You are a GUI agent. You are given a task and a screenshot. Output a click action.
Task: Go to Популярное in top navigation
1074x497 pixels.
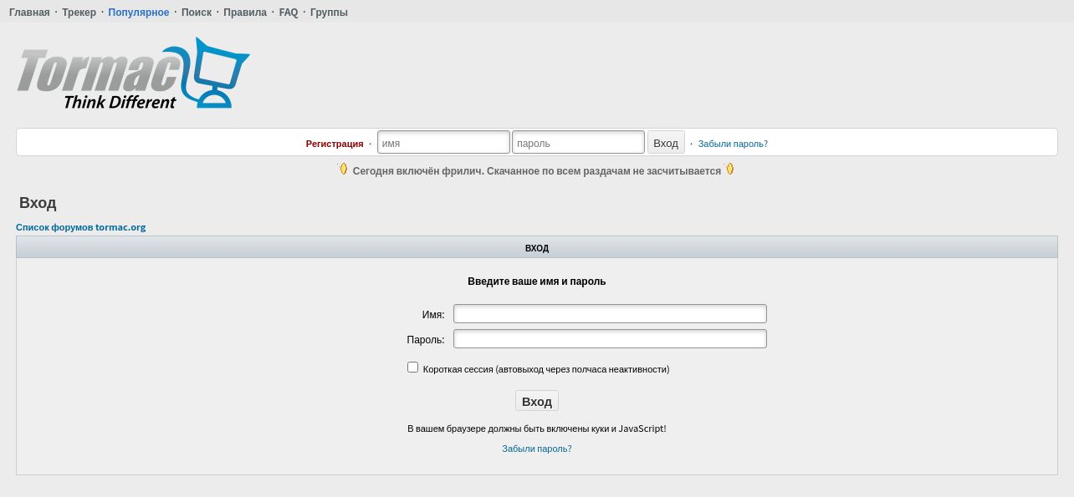pos(139,13)
